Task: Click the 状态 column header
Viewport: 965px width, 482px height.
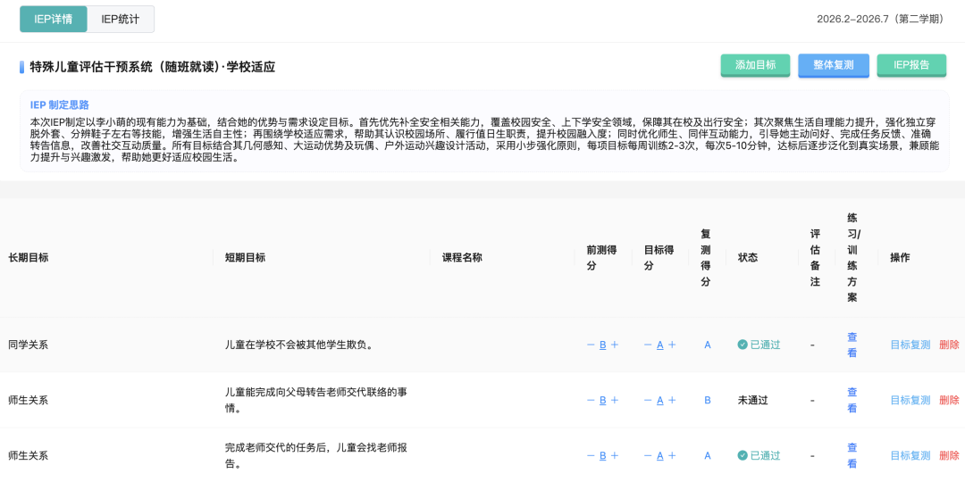Action: click(748, 258)
